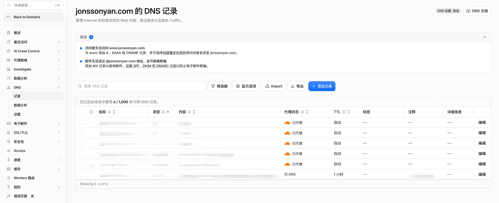
Task: Expand the SSL/TLS sidebar chevron
Action: click(x=59, y=132)
